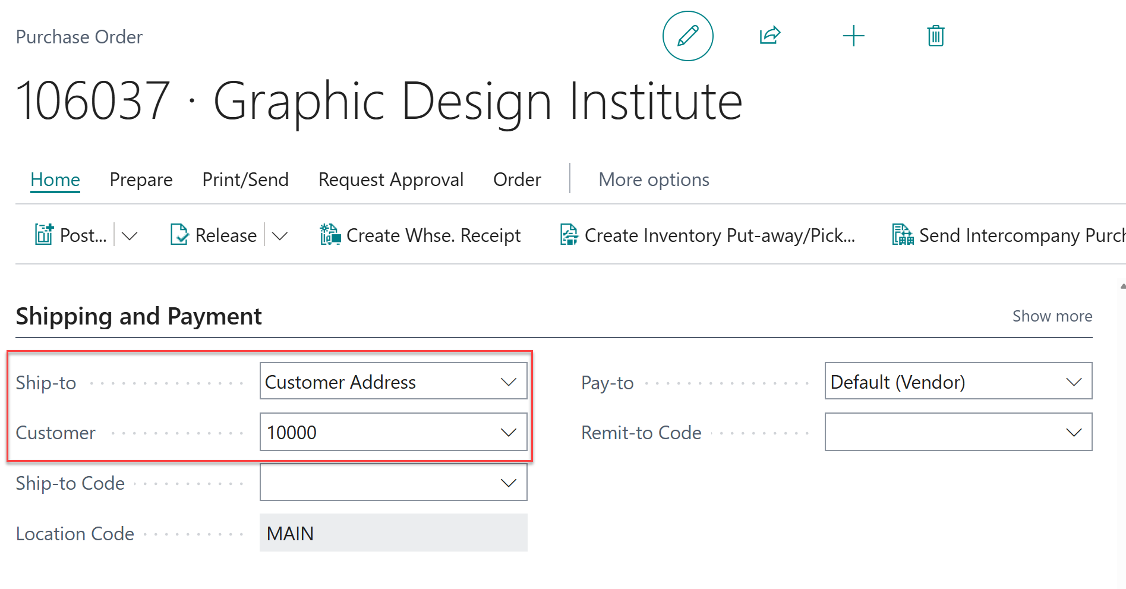Click the Purchase Order page caption

(x=79, y=37)
